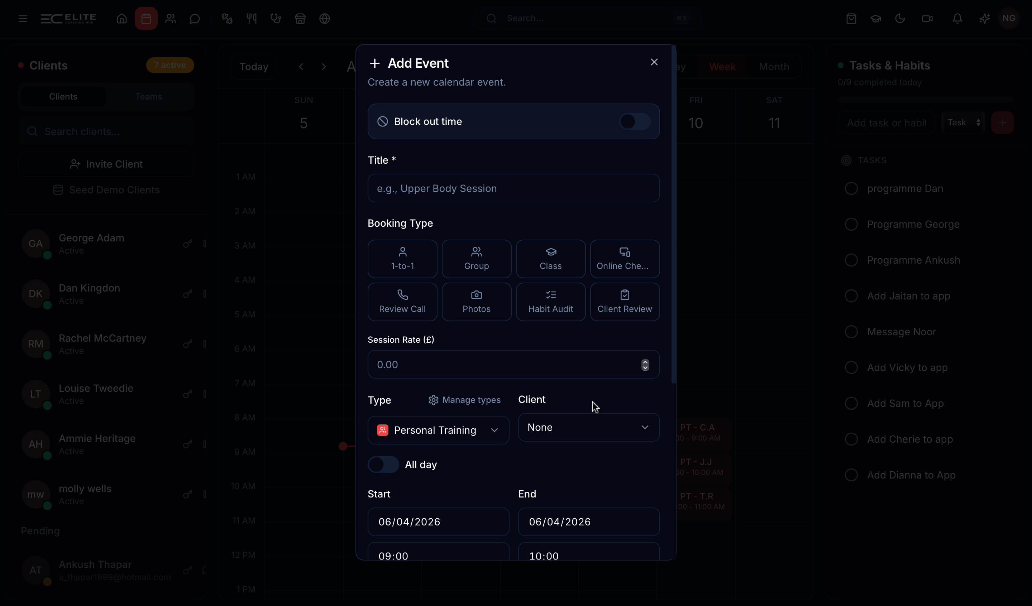1032x606 pixels.
Task: Click the Session Rate stepper arrows
Action: (x=645, y=364)
